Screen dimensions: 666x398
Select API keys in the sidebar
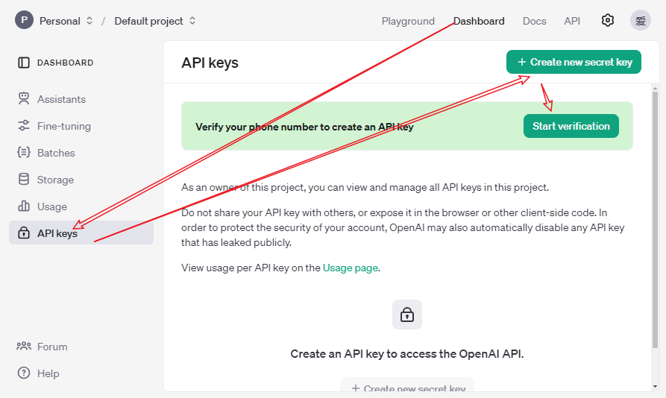click(81, 233)
